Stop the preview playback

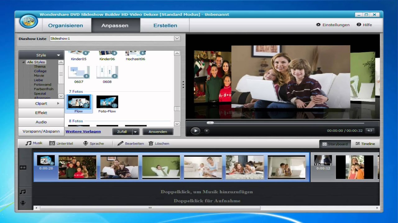(206, 131)
